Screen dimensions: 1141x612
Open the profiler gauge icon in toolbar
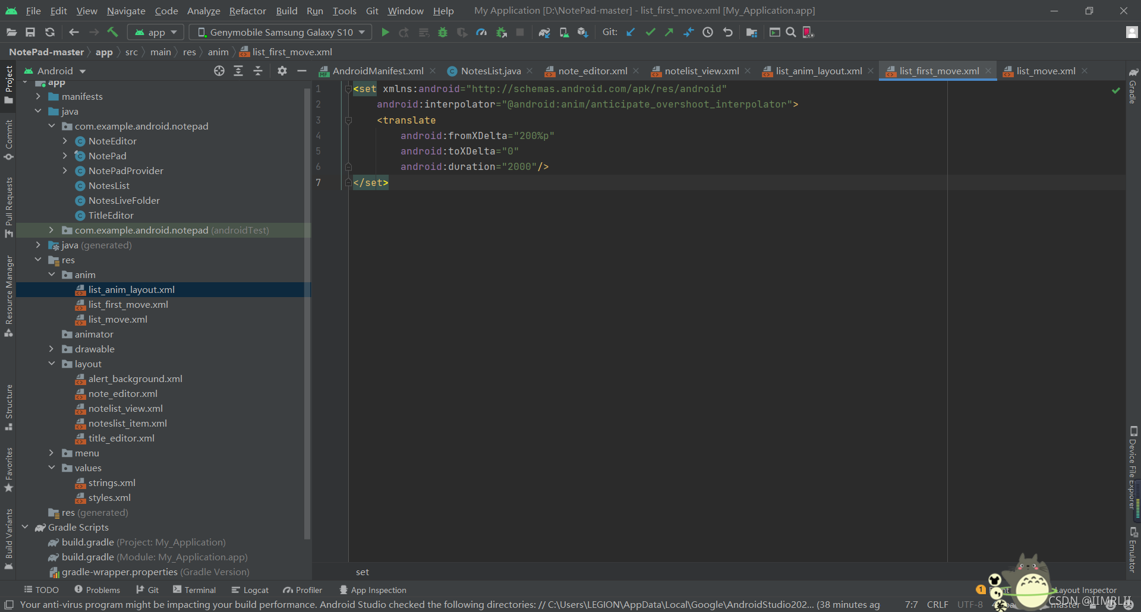(x=481, y=32)
